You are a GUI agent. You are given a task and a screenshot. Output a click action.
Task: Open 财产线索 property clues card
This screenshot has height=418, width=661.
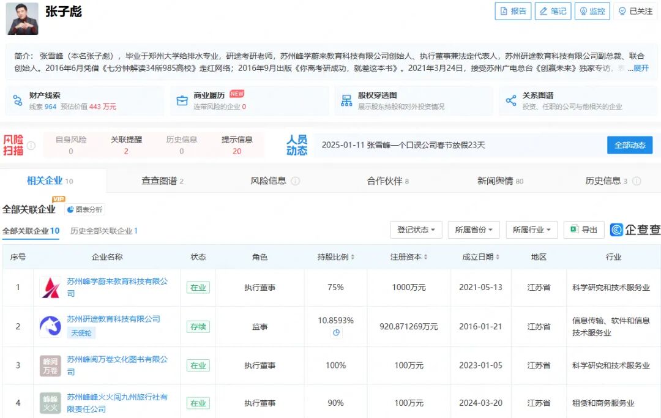84,100
